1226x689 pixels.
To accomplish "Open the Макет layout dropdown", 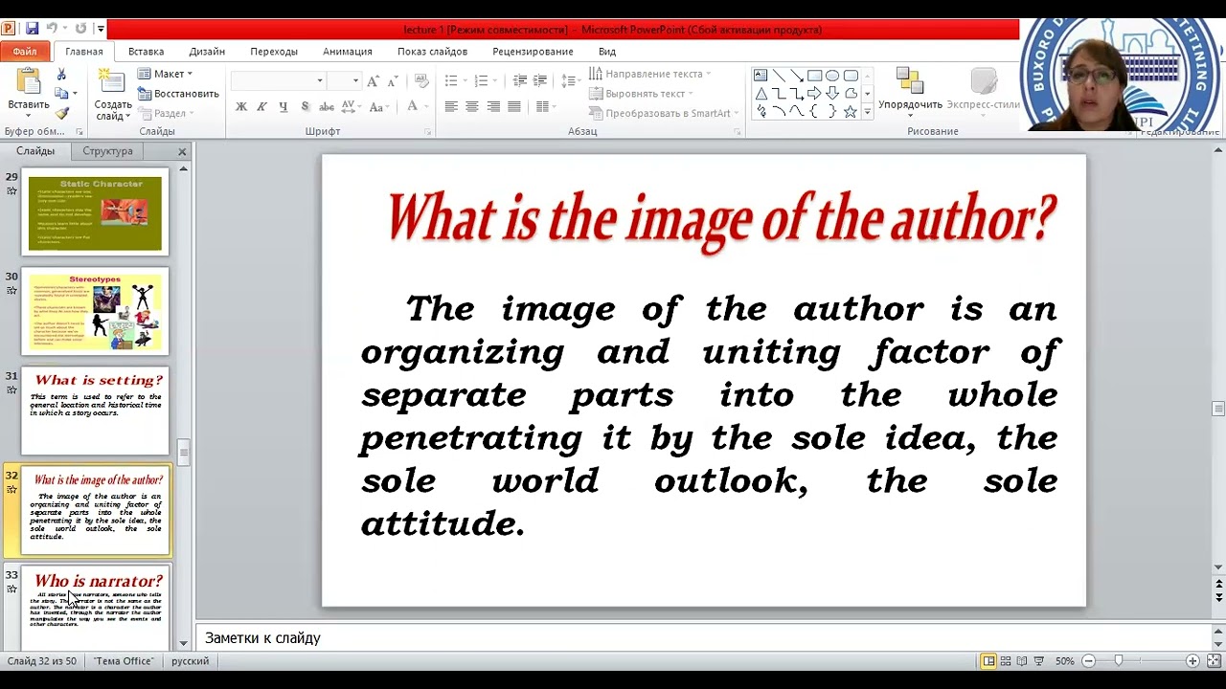I will tap(164, 74).
